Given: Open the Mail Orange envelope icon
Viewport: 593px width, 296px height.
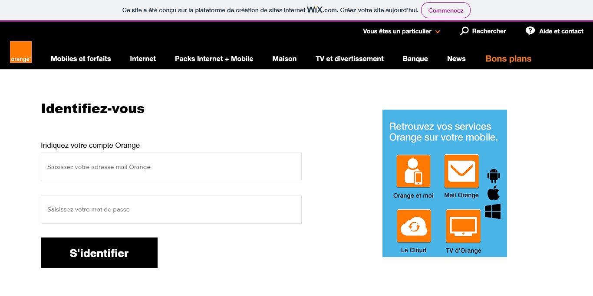Looking at the screenshot, I should click(461, 171).
